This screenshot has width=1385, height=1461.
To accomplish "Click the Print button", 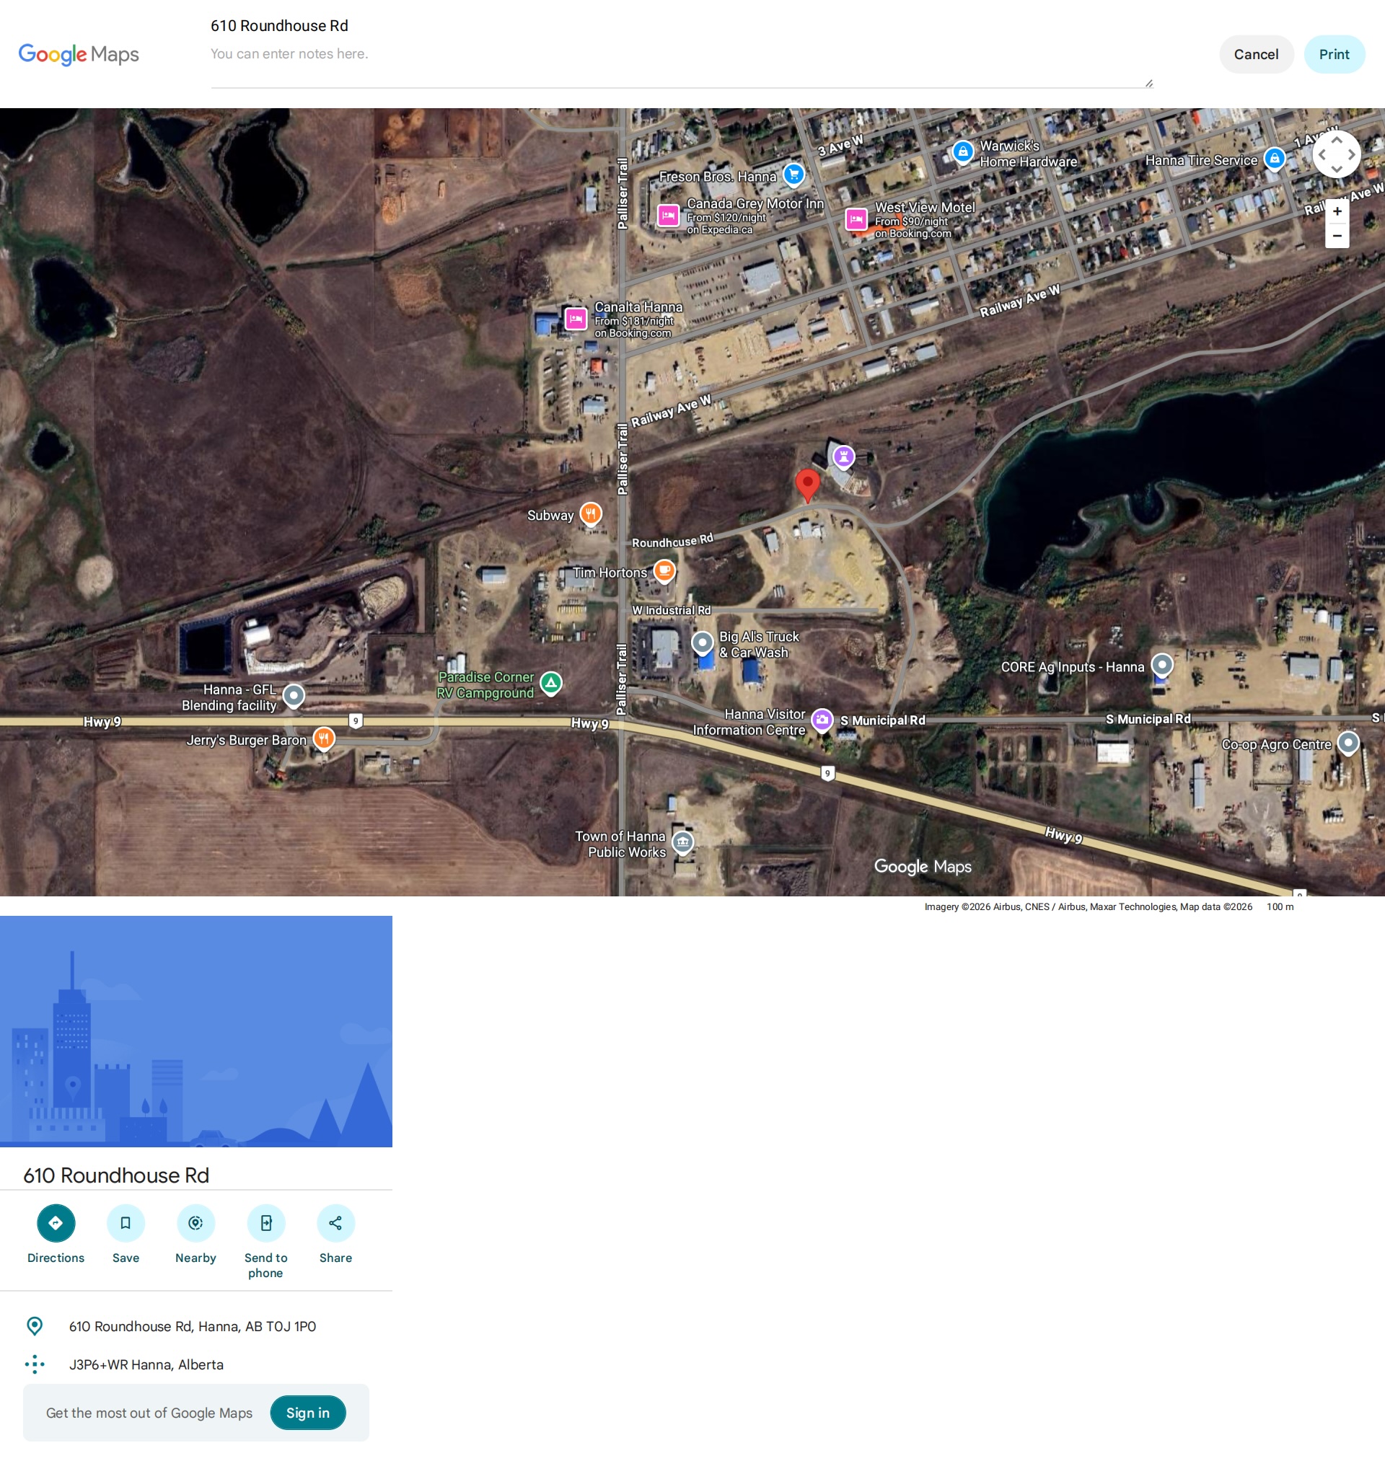I will click(1334, 54).
